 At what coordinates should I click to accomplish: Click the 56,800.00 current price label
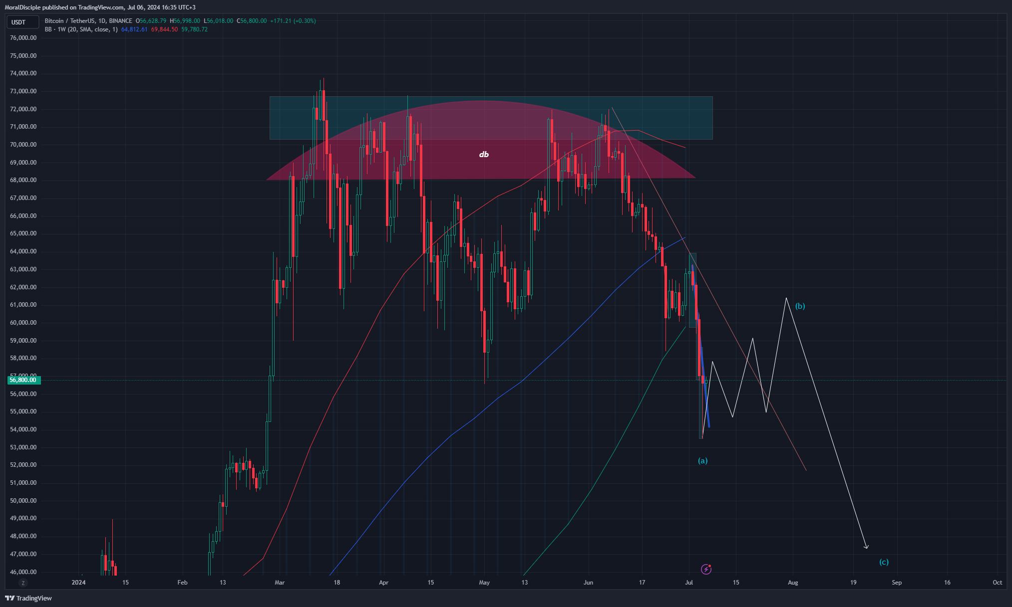click(23, 380)
